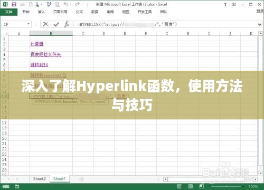Click horizontal scrollbar right arrow

pyautogui.click(x=256, y=179)
